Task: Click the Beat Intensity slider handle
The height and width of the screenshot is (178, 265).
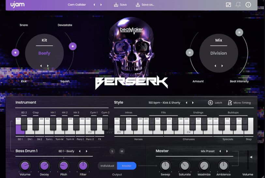Action: 239,32
